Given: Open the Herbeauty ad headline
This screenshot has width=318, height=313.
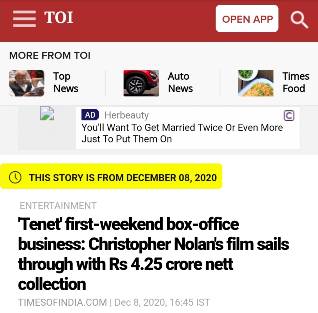Looking at the screenshot, I should point(182,133).
